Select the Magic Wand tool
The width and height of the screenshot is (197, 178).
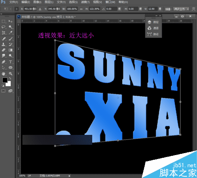11,27
